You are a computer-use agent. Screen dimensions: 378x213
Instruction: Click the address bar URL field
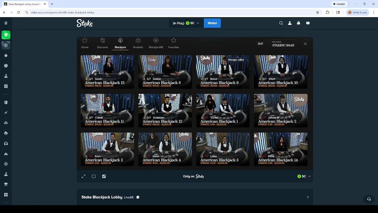(171, 12)
